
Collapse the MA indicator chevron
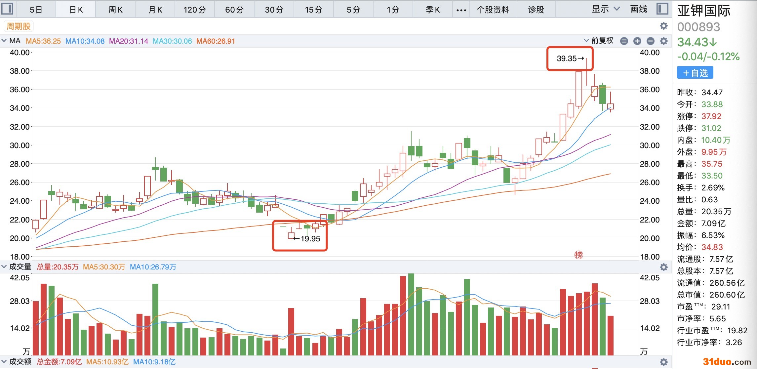(x=4, y=41)
